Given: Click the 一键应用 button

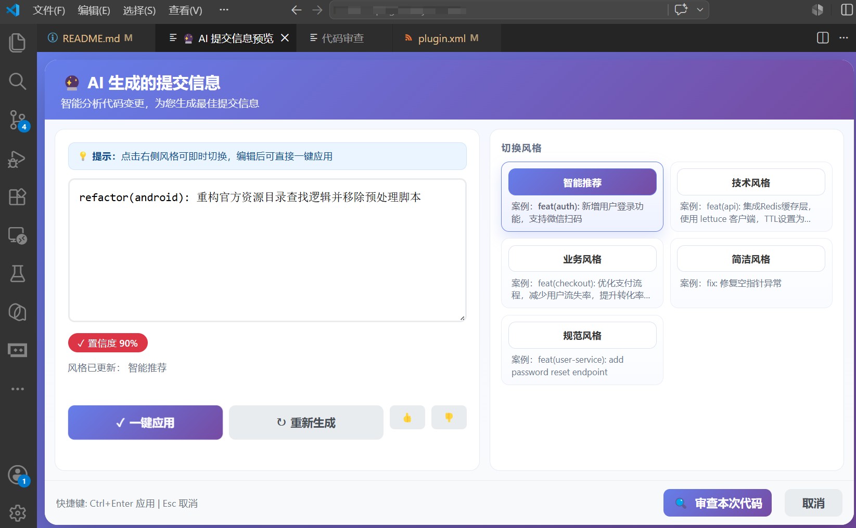Looking at the screenshot, I should [145, 423].
